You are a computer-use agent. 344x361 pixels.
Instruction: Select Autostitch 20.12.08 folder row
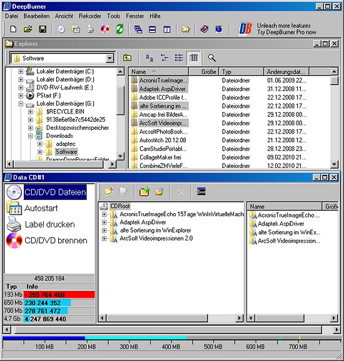(163, 140)
